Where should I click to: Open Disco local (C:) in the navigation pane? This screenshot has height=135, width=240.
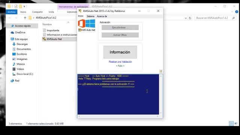pyautogui.click(x=25, y=74)
